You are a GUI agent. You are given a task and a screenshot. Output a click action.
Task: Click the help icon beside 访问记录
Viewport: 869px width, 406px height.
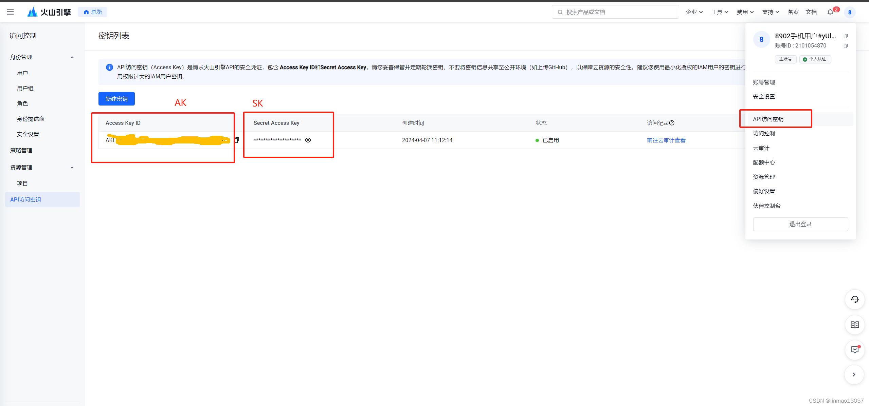click(672, 123)
